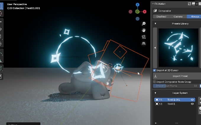Select the Test01 layer row
Screen dimensions: 201x125
tap(175, 104)
